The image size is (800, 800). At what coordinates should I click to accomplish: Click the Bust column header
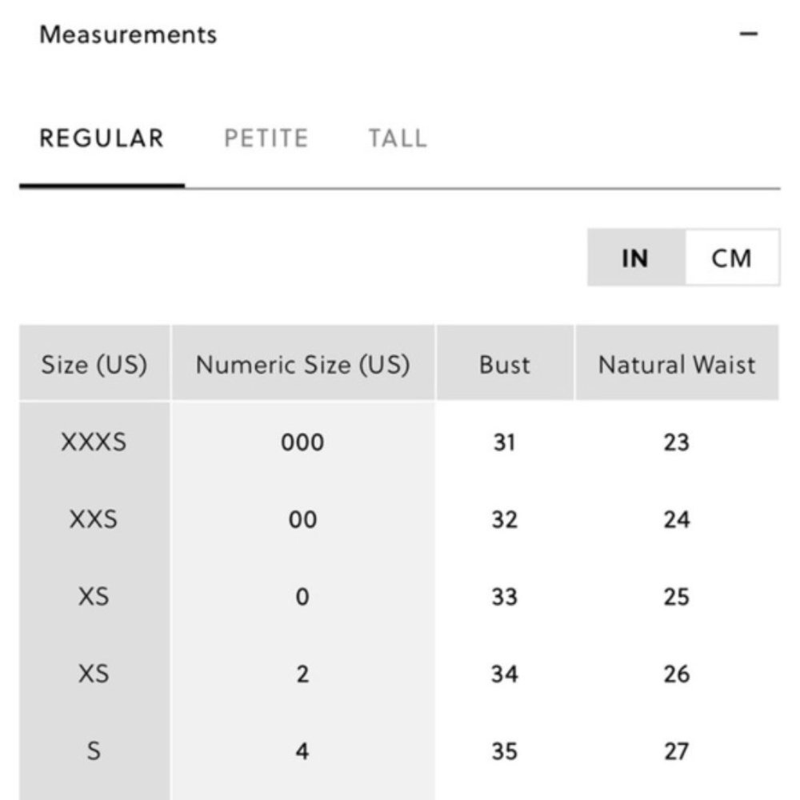click(x=505, y=363)
